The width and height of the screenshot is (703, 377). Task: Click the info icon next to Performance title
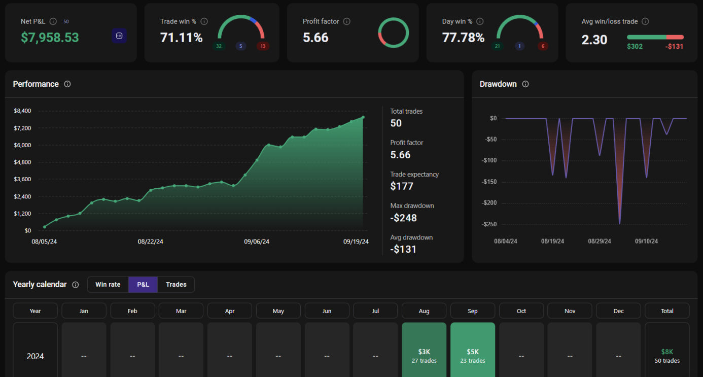click(x=67, y=84)
